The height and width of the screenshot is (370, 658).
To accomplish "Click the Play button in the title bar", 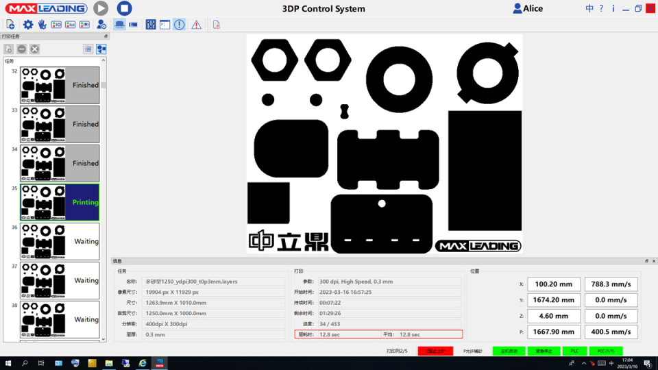I will pyautogui.click(x=101, y=8).
